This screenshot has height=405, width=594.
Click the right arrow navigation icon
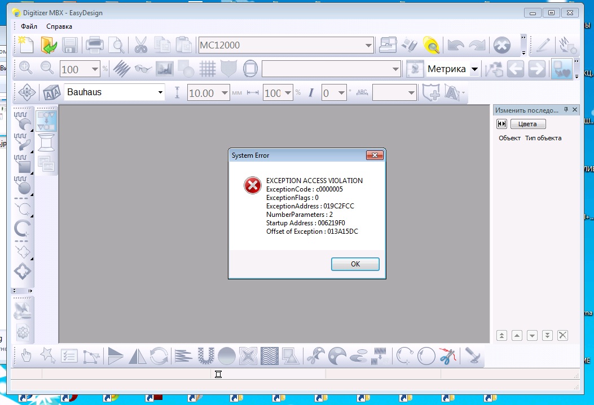[x=537, y=69]
